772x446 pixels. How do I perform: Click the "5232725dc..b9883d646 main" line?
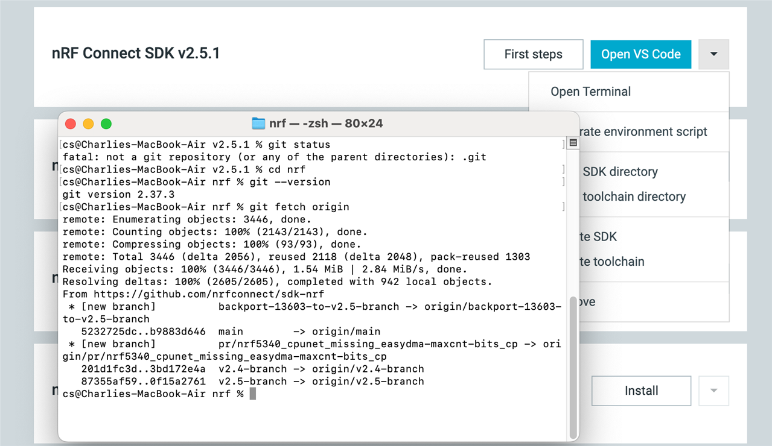pyautogui.click(x=231, y=331)
